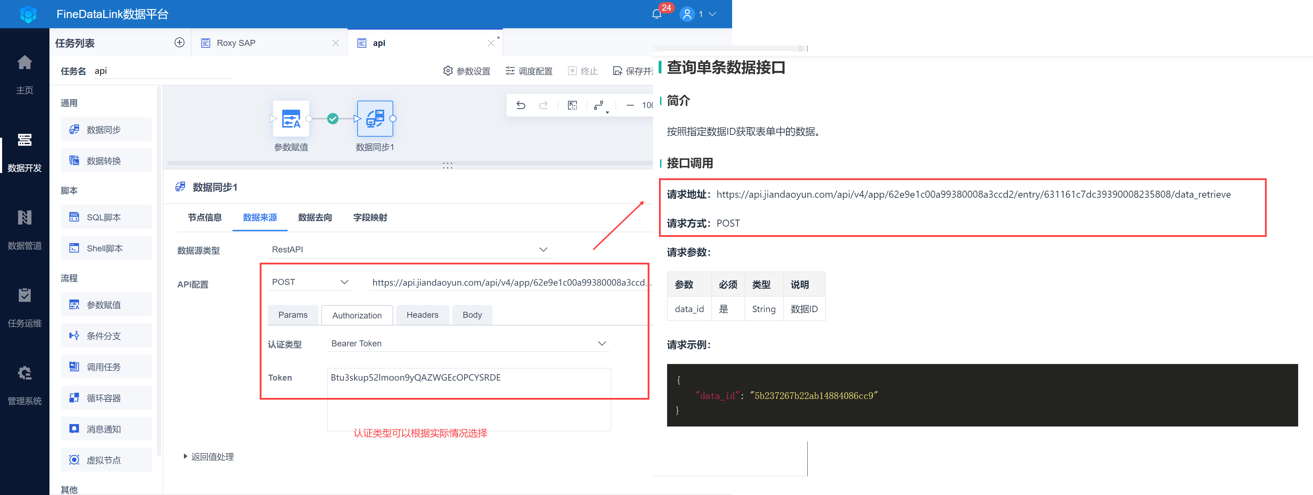Click the undo arrow in canvas toolbar

pyautogui.click(x=520, y=106)
